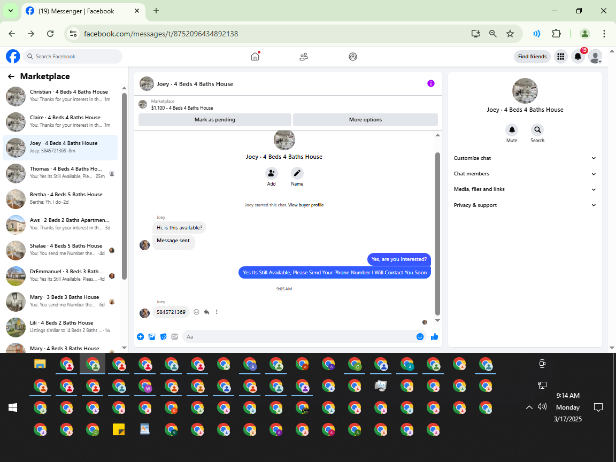The height and width of the screenshot is (462, 616).
Task: Open the Groups icon in top navigation
Action: point(353,57)
